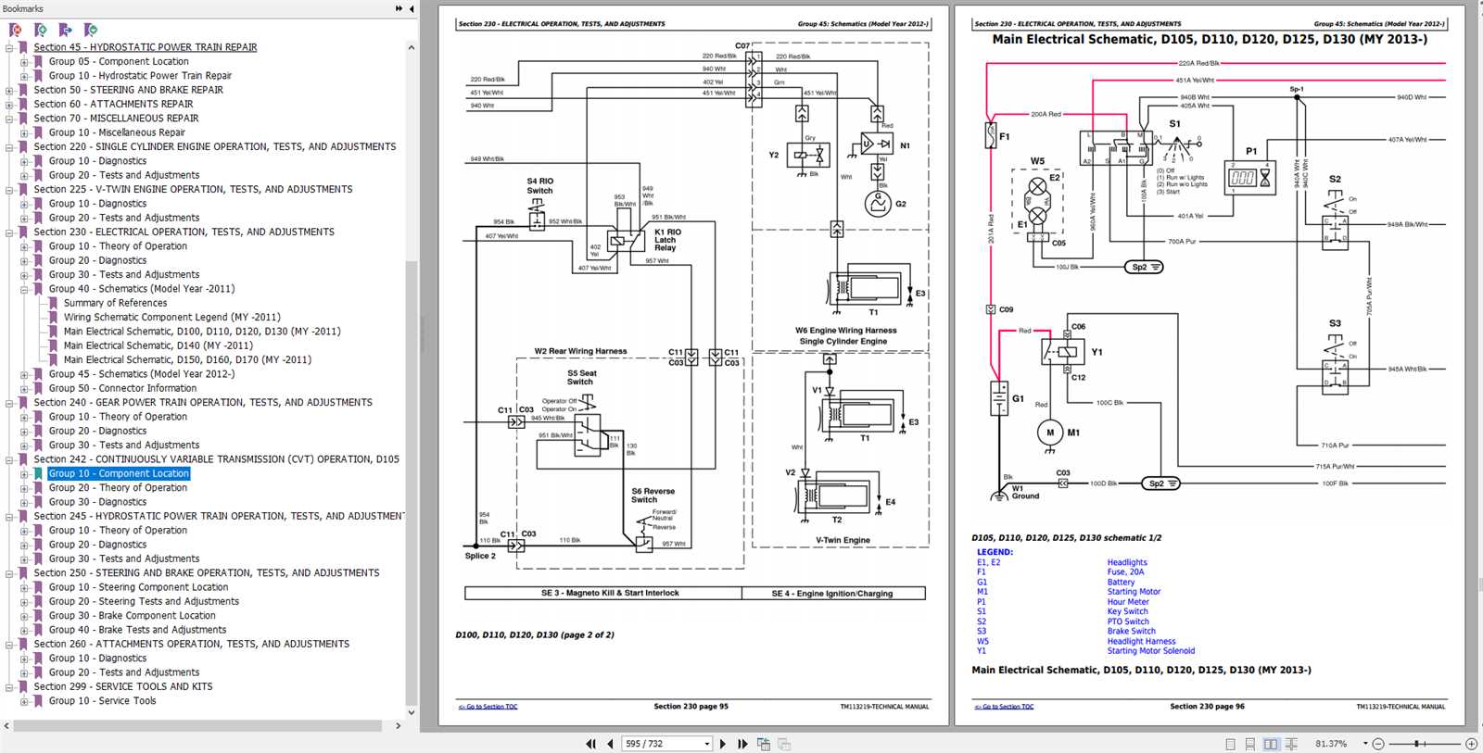Click the bookmarks panel horizontal scrollbar thumb

tap(197, 726)
